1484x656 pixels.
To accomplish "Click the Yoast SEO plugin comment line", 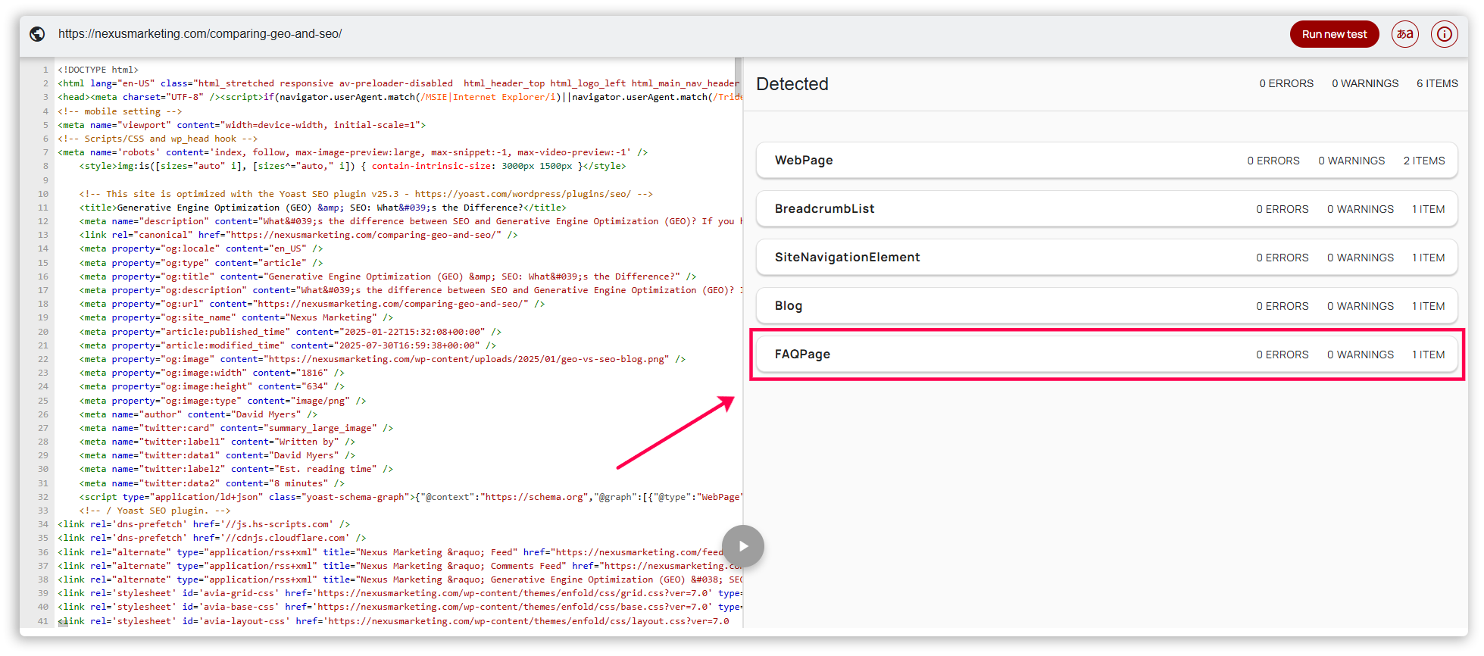I will [x=155, y=511].
